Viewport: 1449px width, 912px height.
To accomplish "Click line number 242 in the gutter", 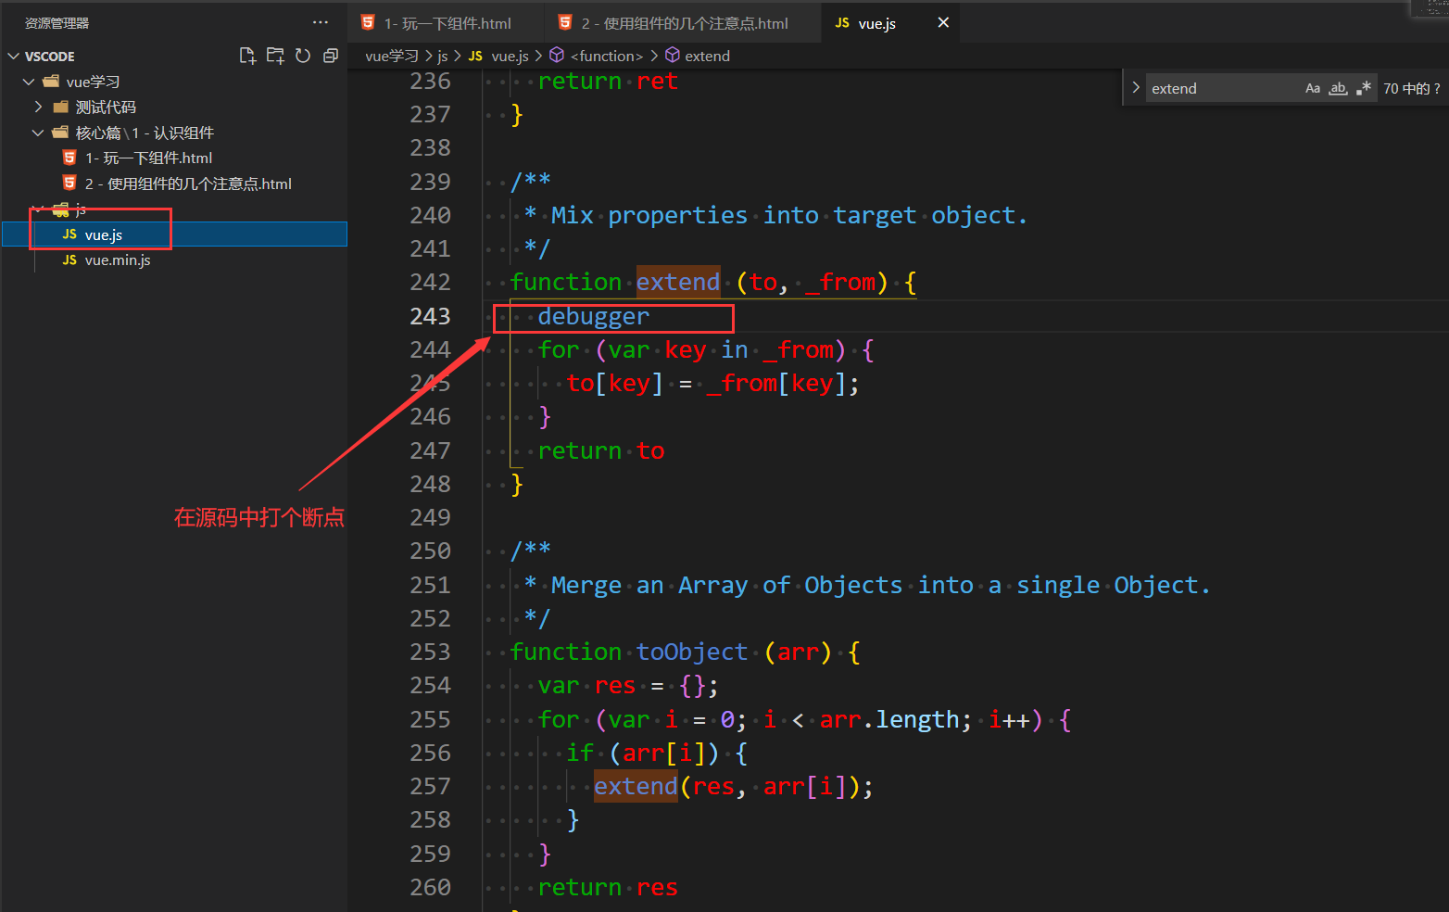I will [430, 282].
